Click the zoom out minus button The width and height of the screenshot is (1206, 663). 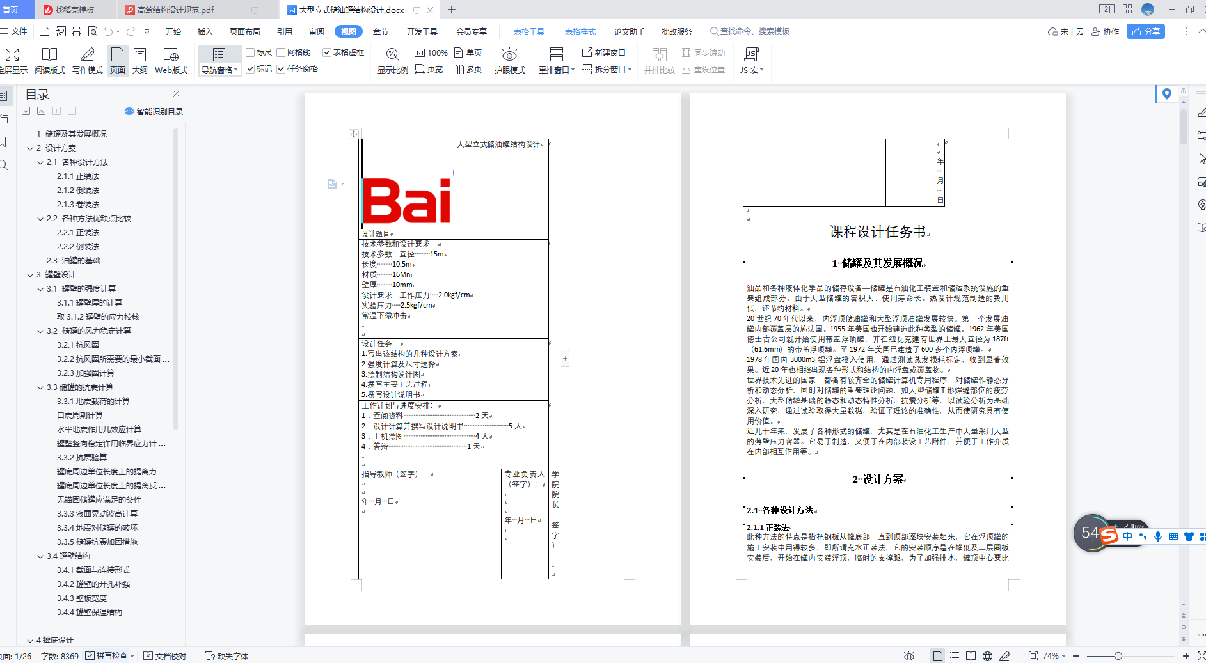(1076, 656)
